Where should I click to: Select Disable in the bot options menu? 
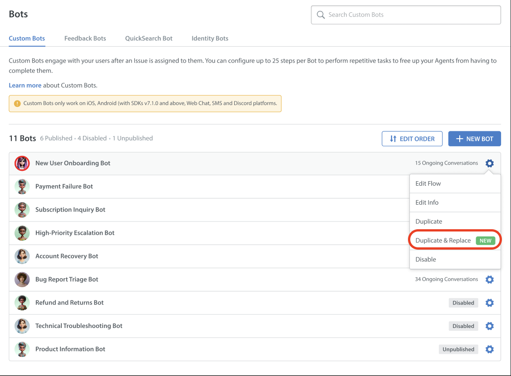point(426,260)
